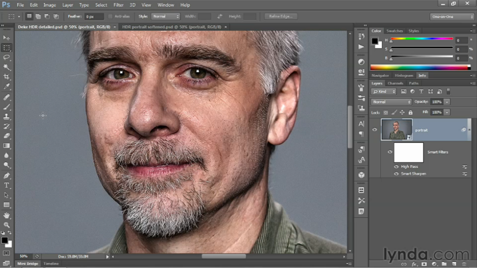Click the Feather input field
The image size is (477, 268).
(x=94, y=16)
